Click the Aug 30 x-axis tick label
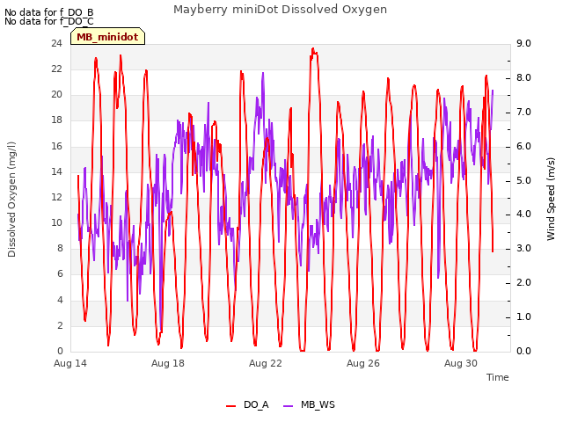Image resolution: width=563 pixels, height=422 pixels. point(461,363)
